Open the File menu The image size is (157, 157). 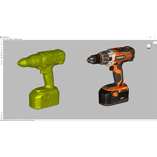click(1, 39)
